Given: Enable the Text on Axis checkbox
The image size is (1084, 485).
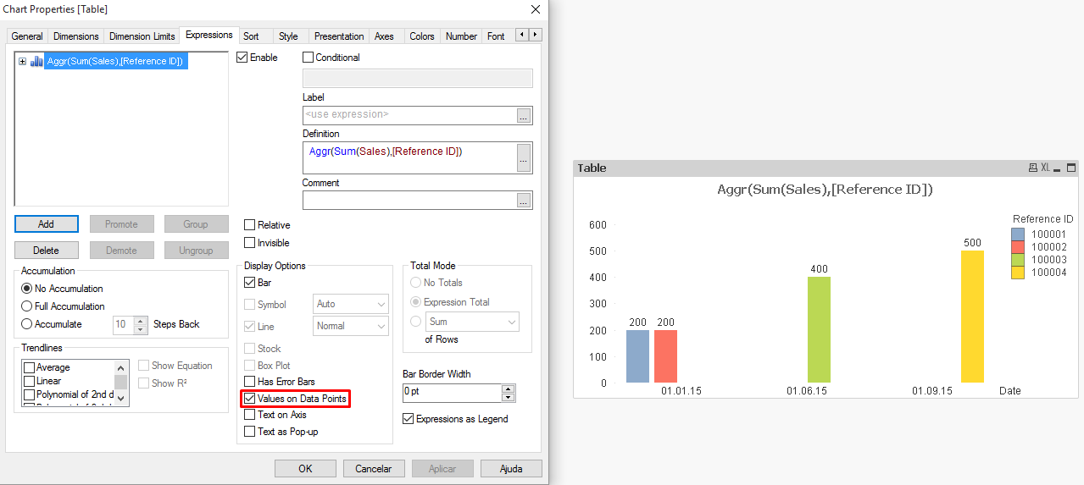Looking at the screenshot, I should click(x=249, y=415).
